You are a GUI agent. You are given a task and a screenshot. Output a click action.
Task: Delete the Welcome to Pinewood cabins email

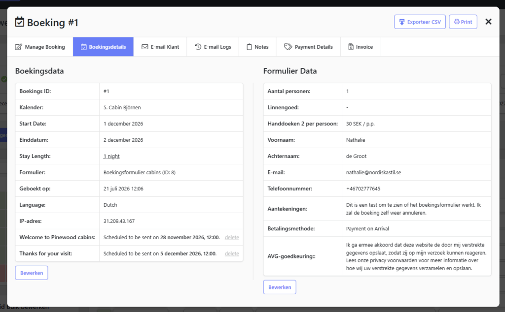(232, 238)
